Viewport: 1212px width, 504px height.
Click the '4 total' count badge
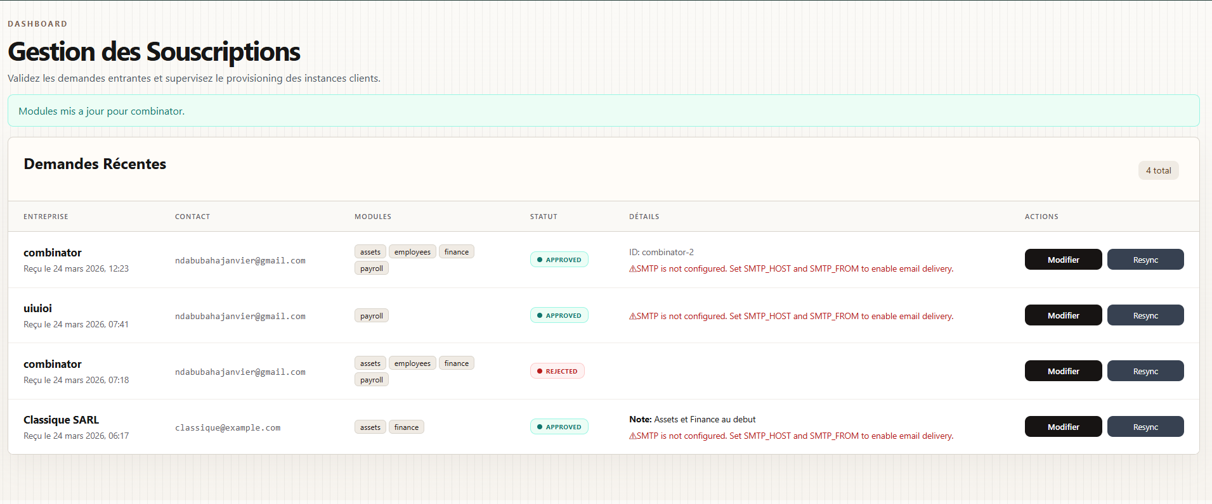coord(1158,170)
